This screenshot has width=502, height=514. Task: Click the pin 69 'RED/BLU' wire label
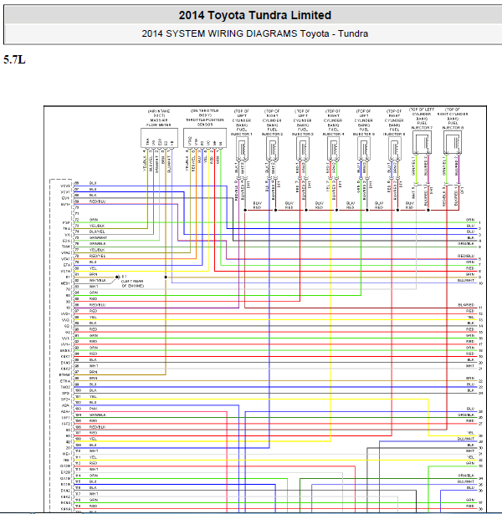click(97, 201)
